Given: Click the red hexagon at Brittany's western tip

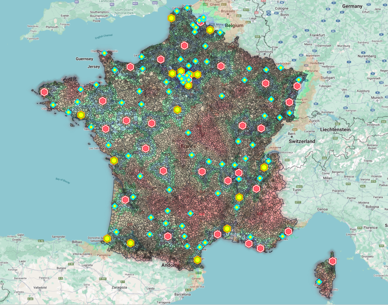Looking at the screenshot, I should tap(44, 92).
